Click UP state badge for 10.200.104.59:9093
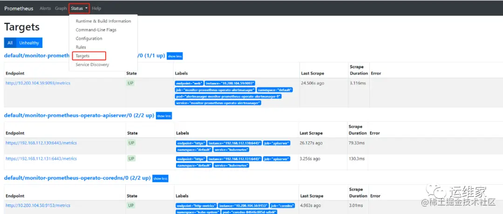Image resolution: width=503 pixels, height=214 pixels. pos(130,83)
